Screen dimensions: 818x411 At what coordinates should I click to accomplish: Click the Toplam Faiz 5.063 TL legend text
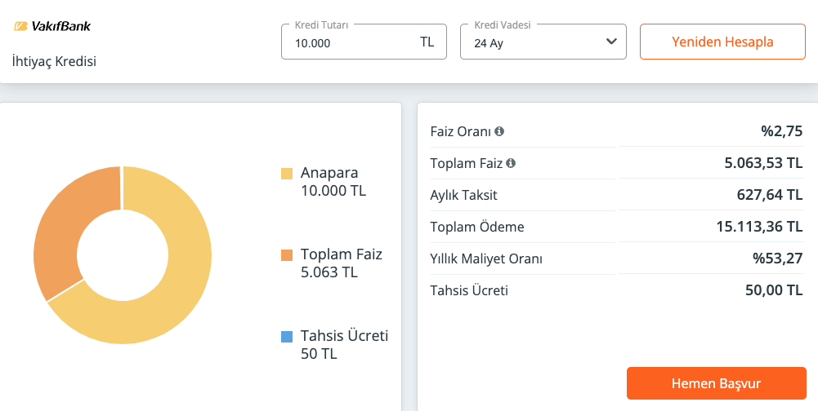(342, 263)
